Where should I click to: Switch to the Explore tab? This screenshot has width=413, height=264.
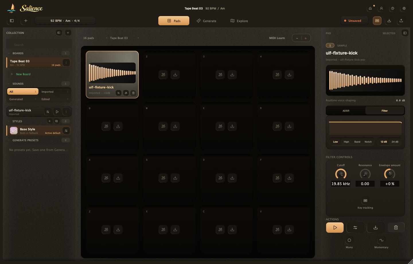pyautogui.click(x=239, y=21)
